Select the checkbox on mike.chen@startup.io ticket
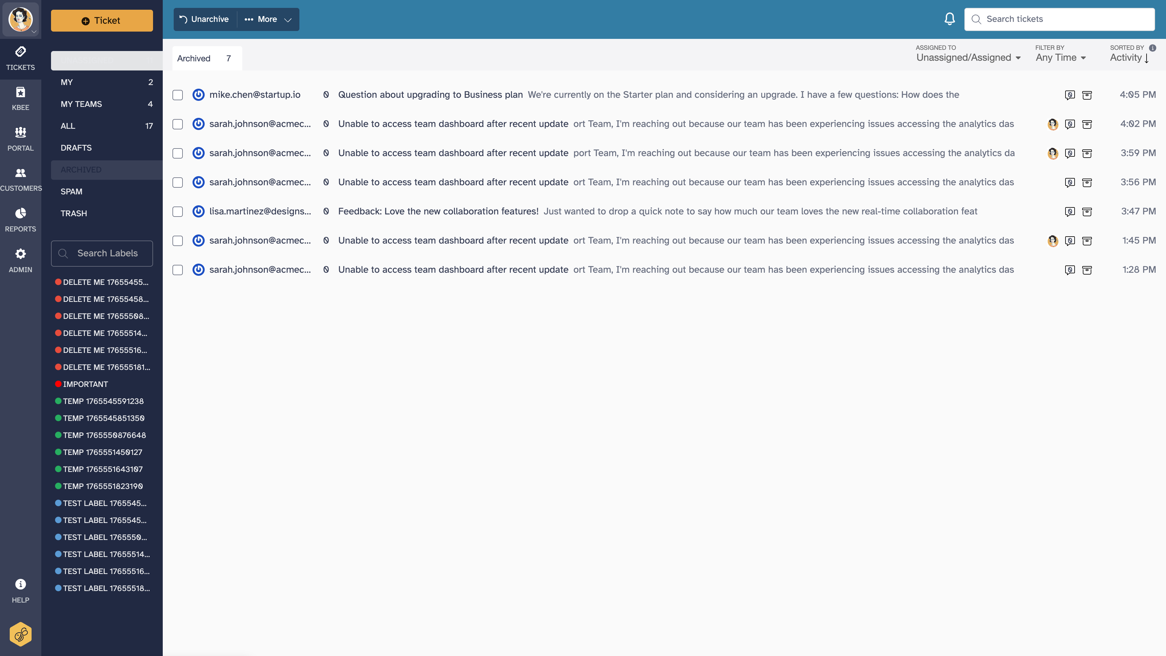This screenshot has width=1166, height=656. [177, 95]
